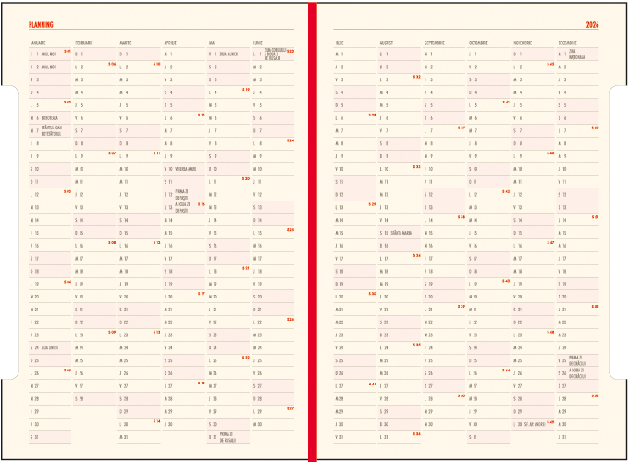Select the Februarie month column header
Viewport: 628px width, 462px height.
click(84, 43)
